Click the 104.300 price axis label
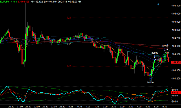This screenshot has width=181, height=108. (x=176, y=70)
